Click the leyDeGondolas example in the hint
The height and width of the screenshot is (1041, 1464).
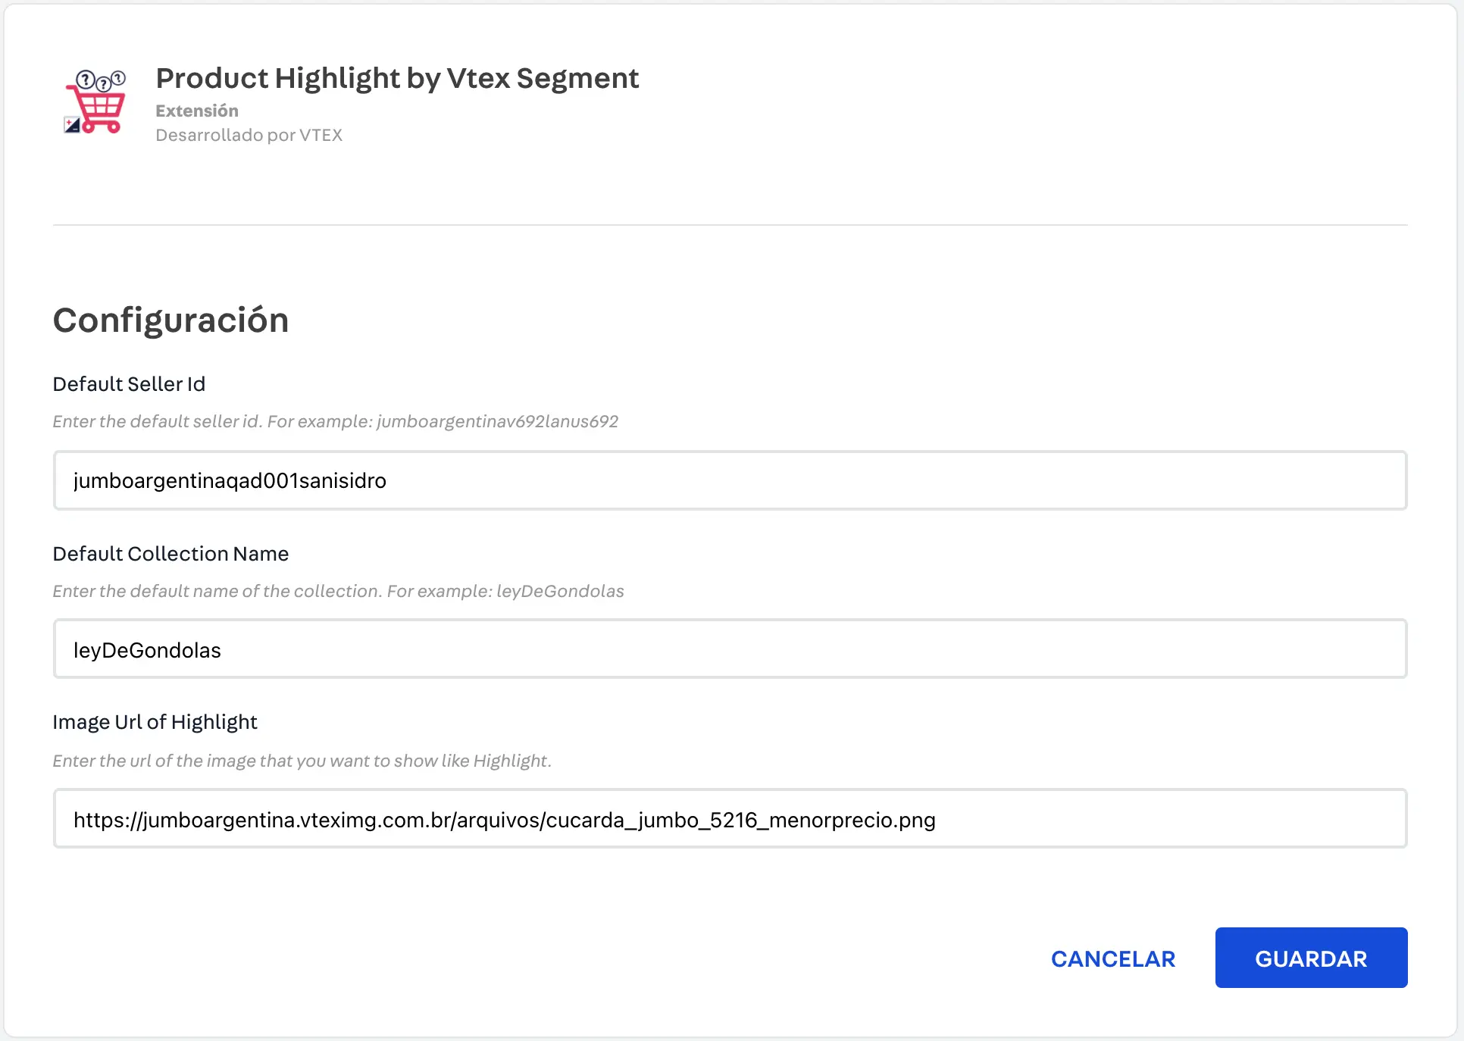560,591
